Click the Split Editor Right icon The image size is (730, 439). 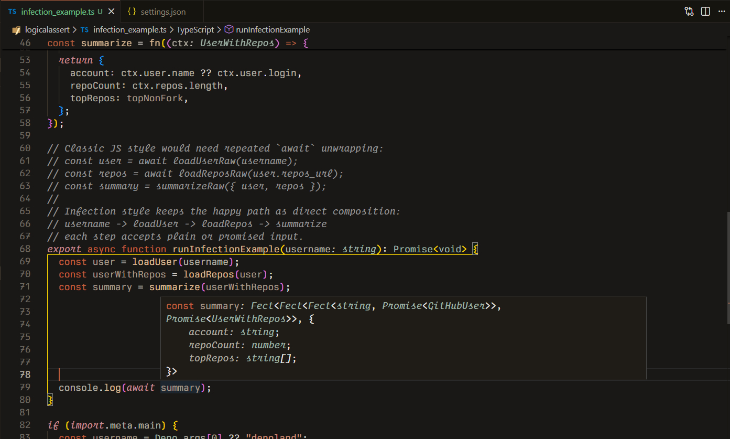point(705,12)
